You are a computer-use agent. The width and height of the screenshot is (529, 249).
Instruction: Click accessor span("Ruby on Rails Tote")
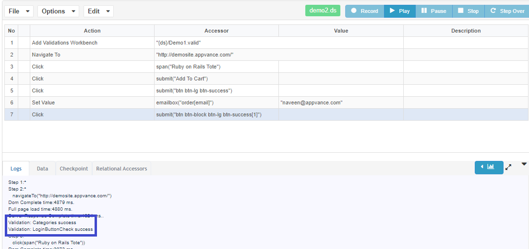point(188,67)
